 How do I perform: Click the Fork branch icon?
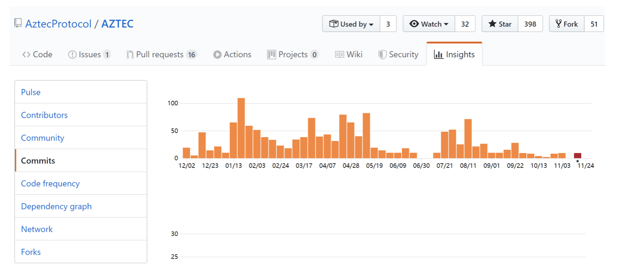click(559, 24)
